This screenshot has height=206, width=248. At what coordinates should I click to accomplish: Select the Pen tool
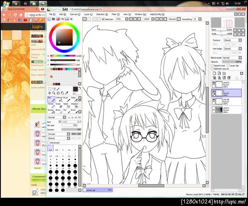pyautogui.click(x=51, y=99)
